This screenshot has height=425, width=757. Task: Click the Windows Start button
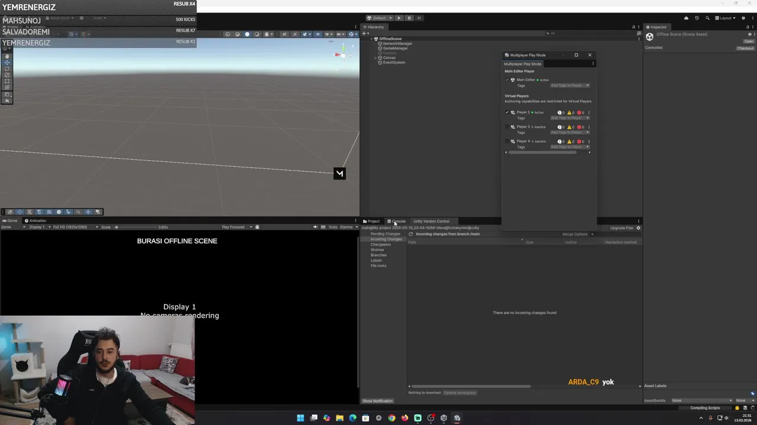[300, 418]
